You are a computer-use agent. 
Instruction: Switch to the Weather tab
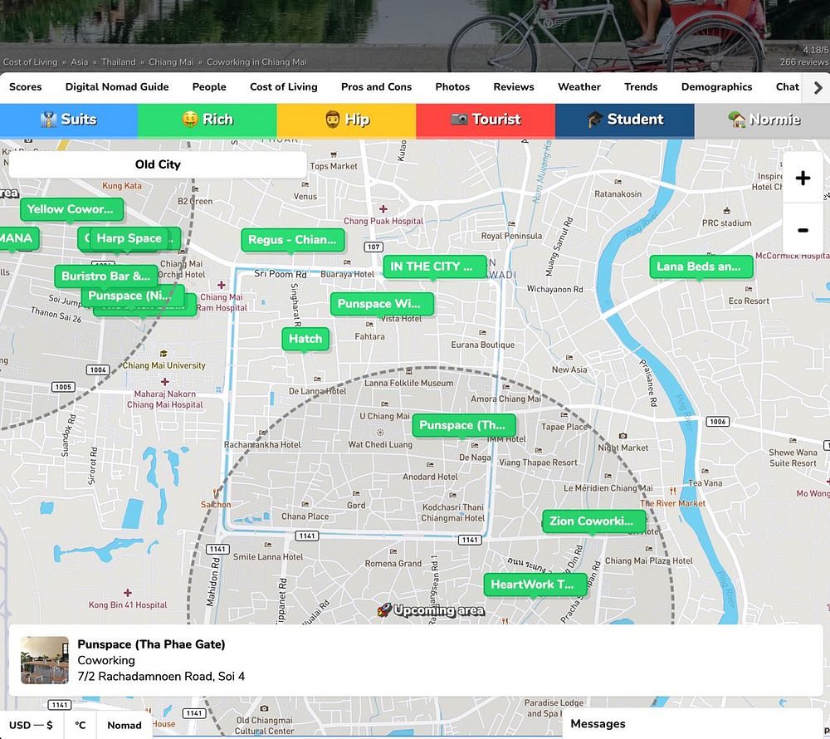click(x=579, y=87)
